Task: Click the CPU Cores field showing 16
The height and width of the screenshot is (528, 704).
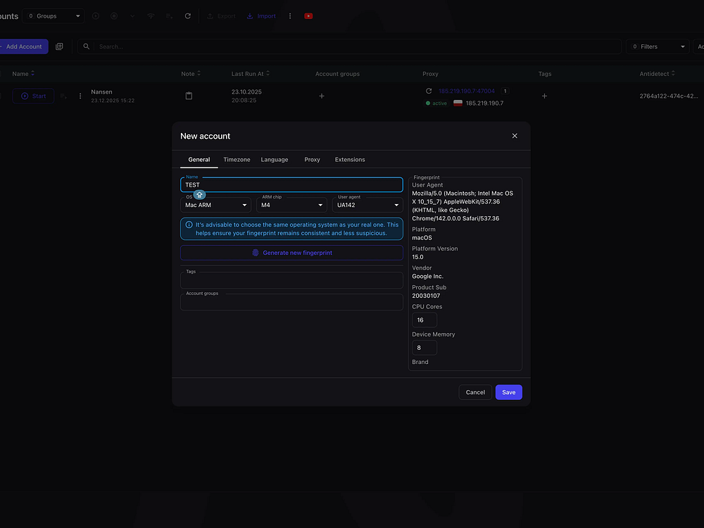Action: [x=425, y=320]
